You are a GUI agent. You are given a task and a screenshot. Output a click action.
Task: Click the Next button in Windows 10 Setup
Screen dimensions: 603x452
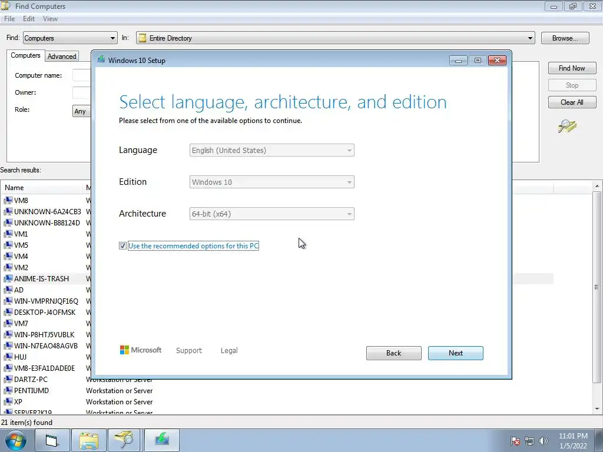tap(455, 353)
